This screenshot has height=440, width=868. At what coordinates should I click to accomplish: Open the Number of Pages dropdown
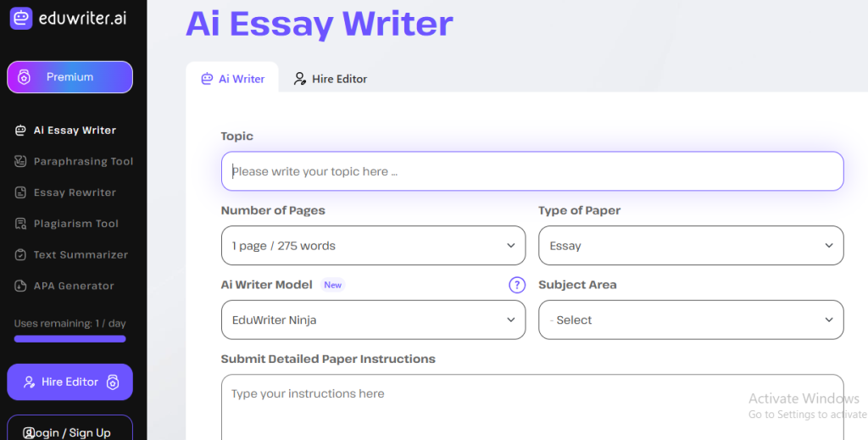pyautogui.click(x=374, y=246)
